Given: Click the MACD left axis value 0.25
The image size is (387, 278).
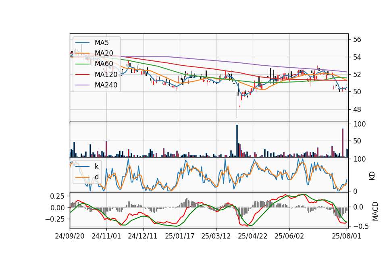Looking at the screenshot, I should point(57,196).
